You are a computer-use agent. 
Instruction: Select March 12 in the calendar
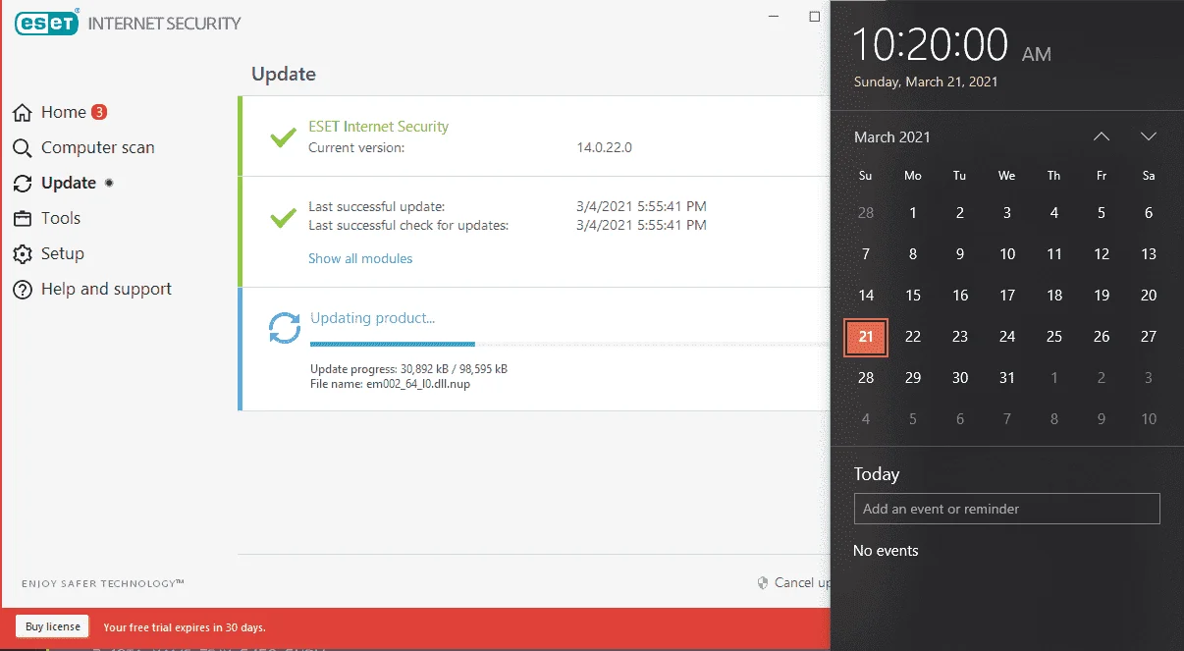point(1102,254)
